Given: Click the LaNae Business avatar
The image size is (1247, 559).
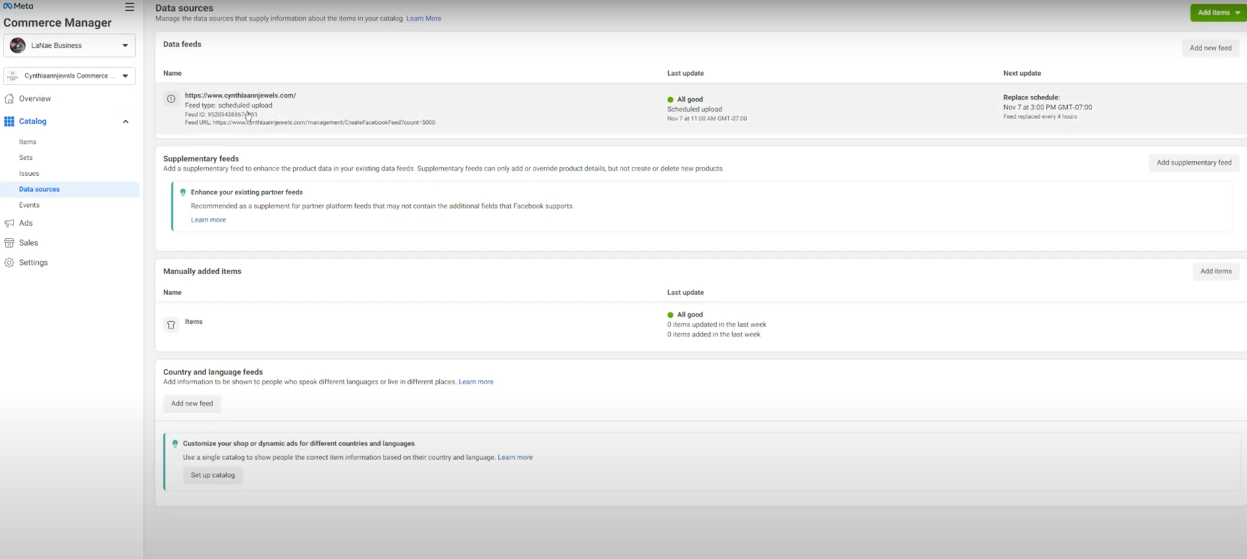Looking at the screenshot, I should tap(18, 45).
